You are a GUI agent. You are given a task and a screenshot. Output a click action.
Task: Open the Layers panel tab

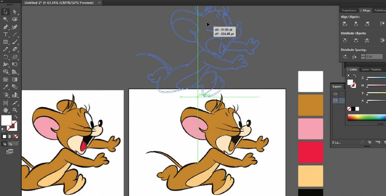pos(337,86)
